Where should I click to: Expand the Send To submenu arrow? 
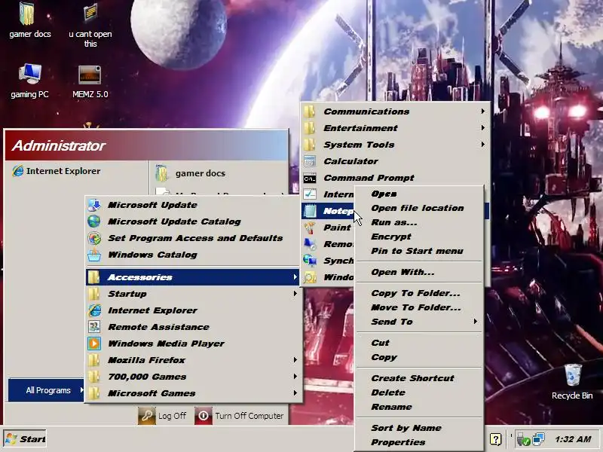point(476,322)
